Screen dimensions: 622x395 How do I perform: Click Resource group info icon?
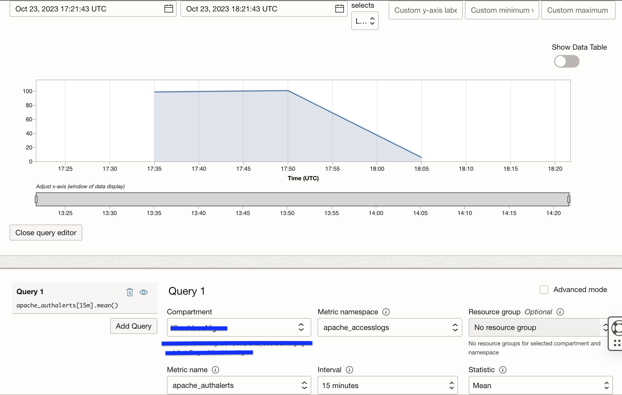tap(560, 312)
